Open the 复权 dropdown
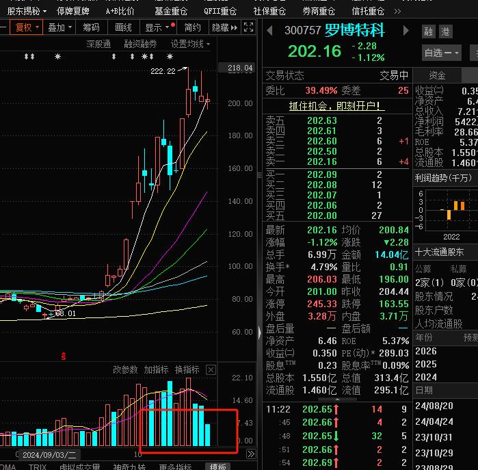This screenshot has width=478, height=470. (x=27, y=27)
